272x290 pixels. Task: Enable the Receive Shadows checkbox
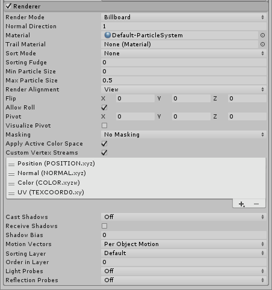(x=104, y=226)
